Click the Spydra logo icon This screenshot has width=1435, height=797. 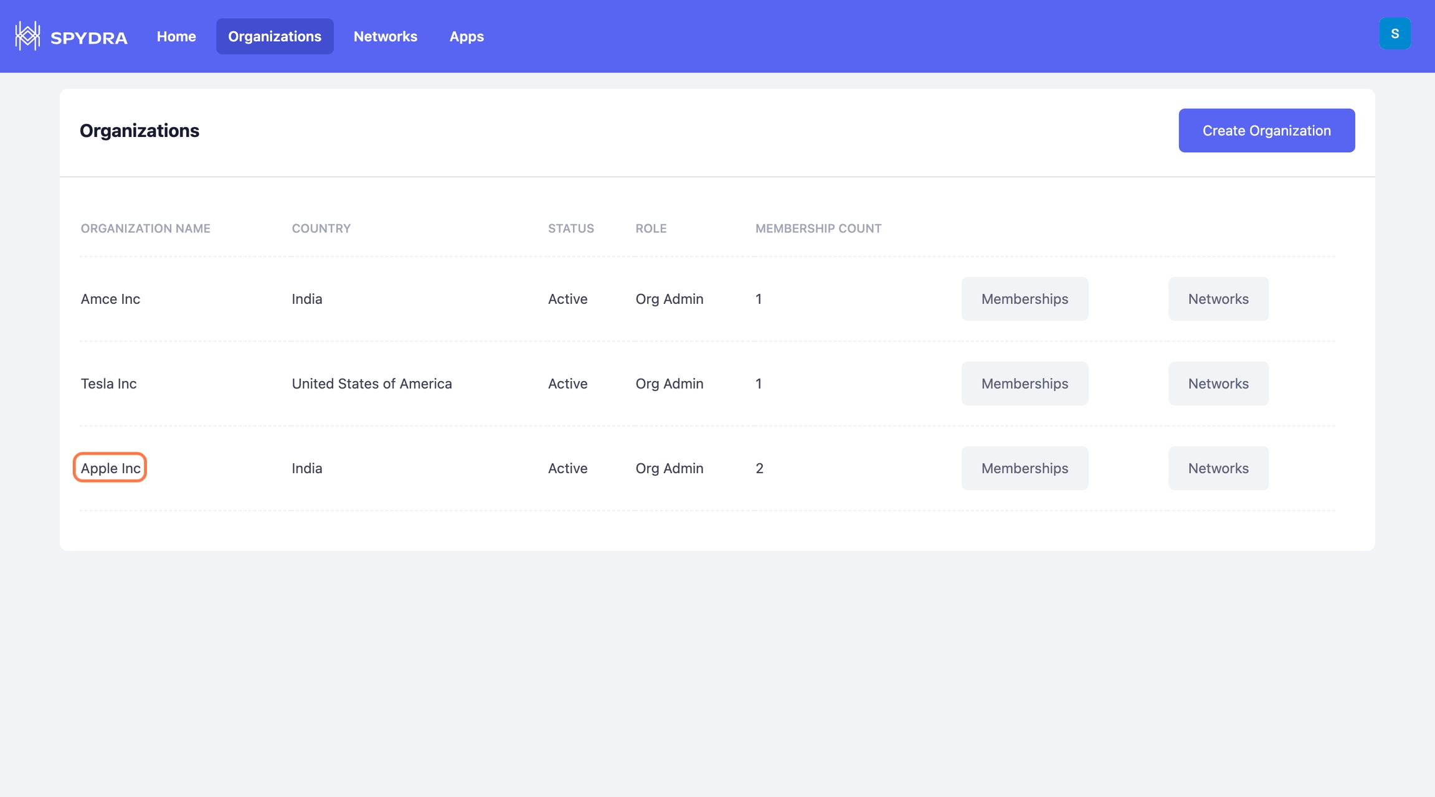[27, 36]
